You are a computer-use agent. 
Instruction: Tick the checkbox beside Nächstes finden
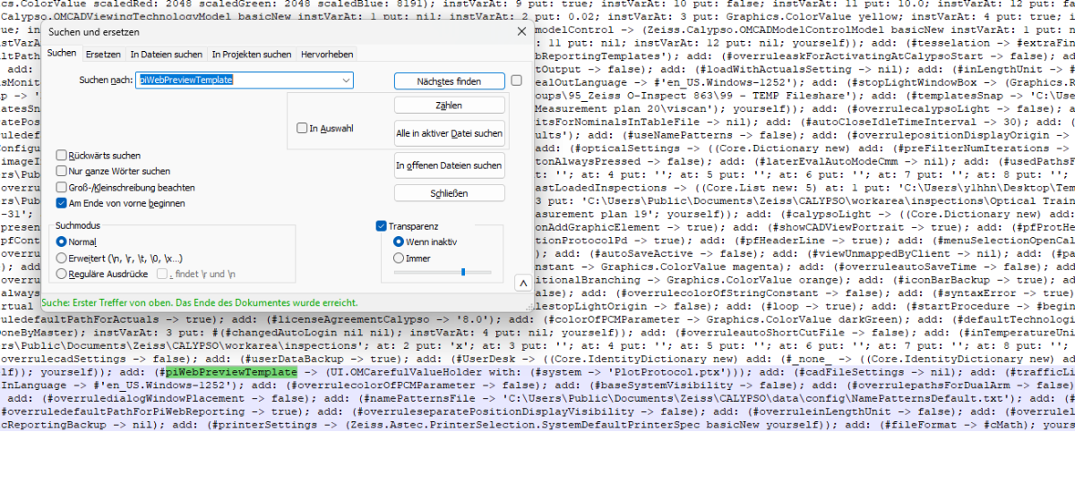click(x=517, y=80)
